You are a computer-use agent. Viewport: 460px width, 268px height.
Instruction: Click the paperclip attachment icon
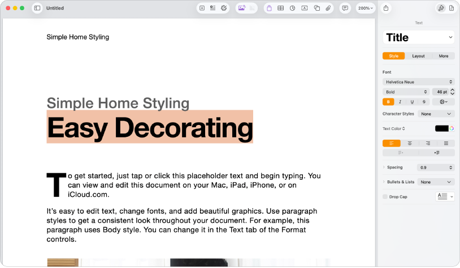tap(328, 8)
